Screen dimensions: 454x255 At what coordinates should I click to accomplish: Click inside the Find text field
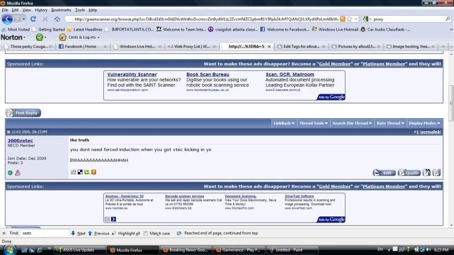(x=44, y=233)
